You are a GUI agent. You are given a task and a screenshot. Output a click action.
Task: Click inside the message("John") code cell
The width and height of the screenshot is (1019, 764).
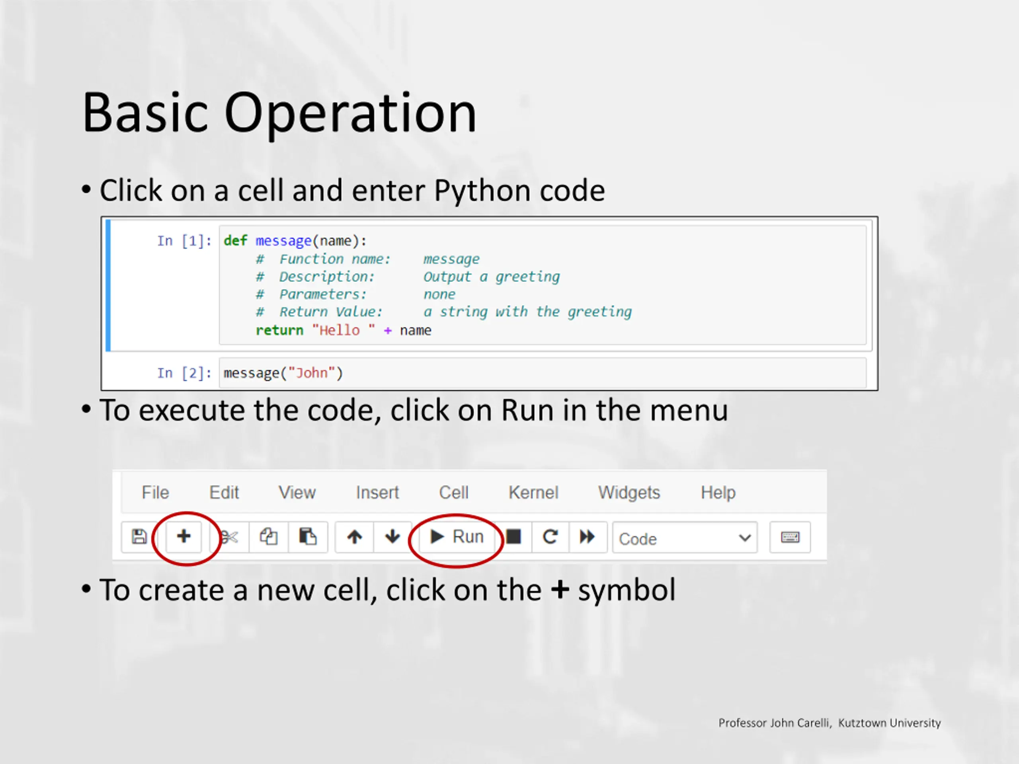[x=542, y=373]
